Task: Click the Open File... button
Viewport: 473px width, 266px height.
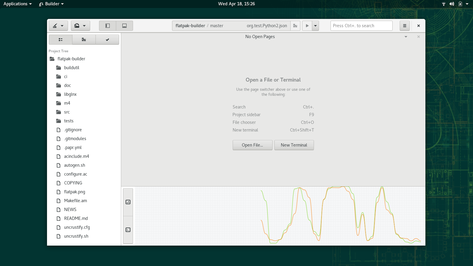Action: point(252,145)
